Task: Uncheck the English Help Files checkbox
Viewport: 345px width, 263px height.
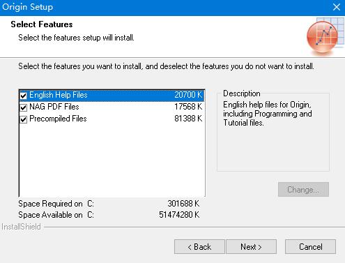Action: coord(23,96)
